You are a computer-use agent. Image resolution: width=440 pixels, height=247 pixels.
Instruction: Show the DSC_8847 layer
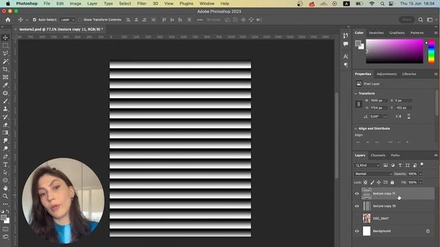357,218
